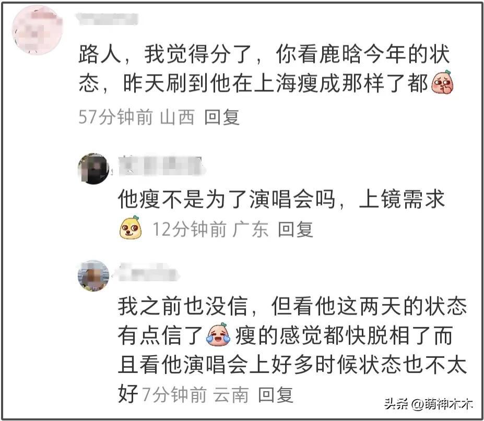Open the third commenter's round avatar
484x421 pixels.
tap(93, 276)
